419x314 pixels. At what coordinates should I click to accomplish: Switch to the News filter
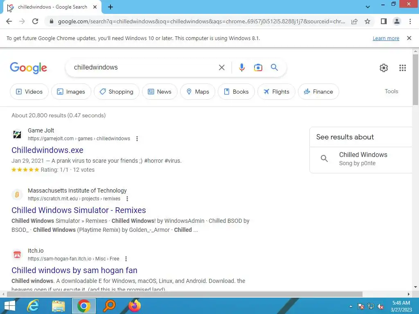[x=160, y=92]
